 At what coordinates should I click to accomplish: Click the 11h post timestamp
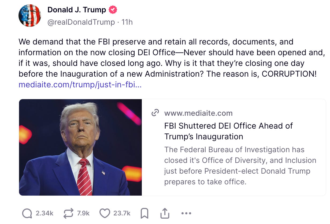click(127, 22)
